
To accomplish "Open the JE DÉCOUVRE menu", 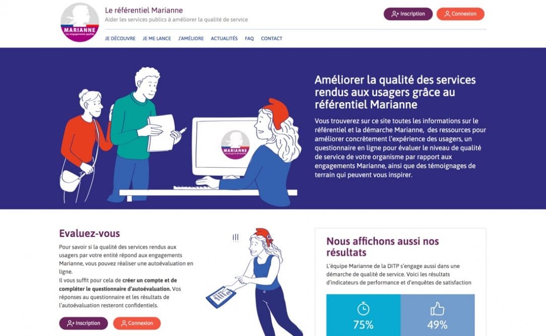I will [x=120, y=39].
